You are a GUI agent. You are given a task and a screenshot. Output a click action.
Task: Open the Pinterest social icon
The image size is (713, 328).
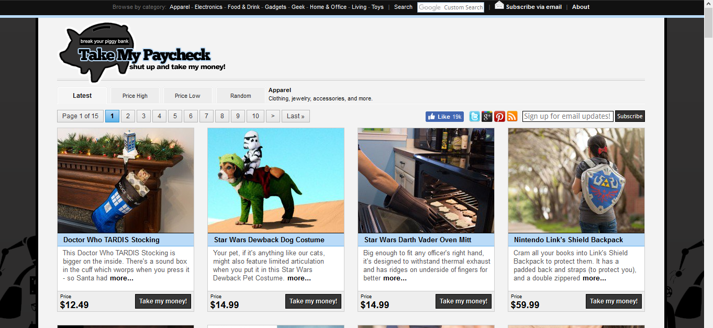coord(499,116)
